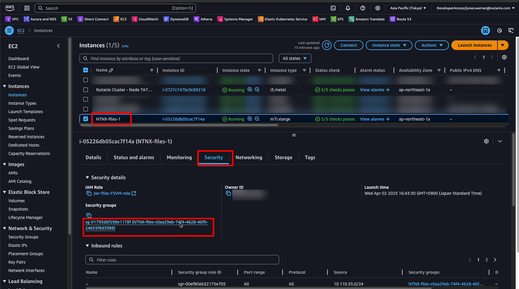Open the Asia Pacific (Tokyo) region selector
The image size is (519, 289).
[x=408, y=8]
